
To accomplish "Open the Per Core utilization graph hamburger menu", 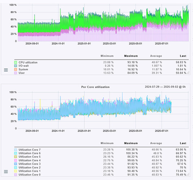I will (6, 171).
